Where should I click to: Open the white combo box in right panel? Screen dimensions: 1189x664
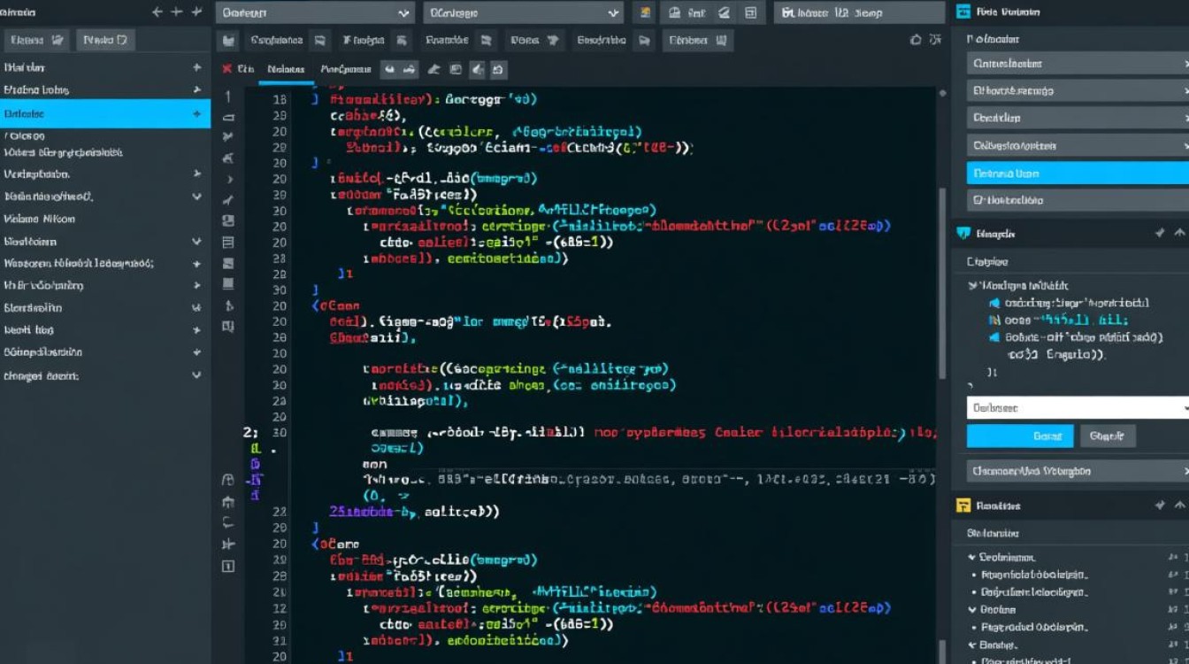click(1077, 408)
